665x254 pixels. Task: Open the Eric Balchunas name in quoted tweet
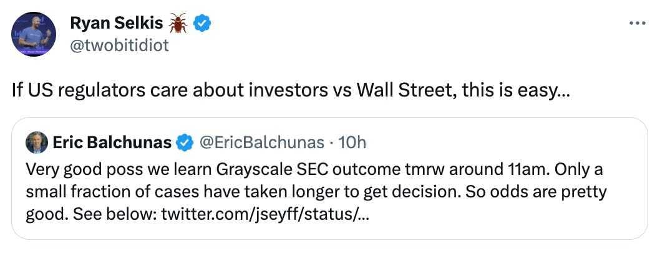point(112,143)
